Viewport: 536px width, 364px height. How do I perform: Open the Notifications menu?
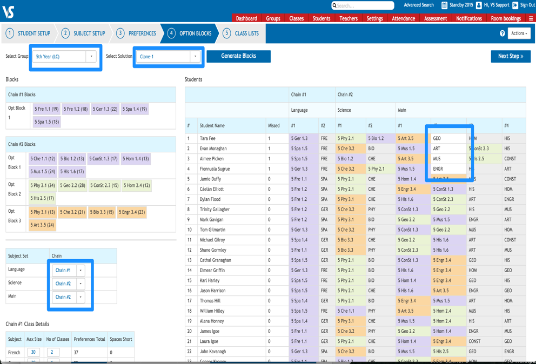469,18
